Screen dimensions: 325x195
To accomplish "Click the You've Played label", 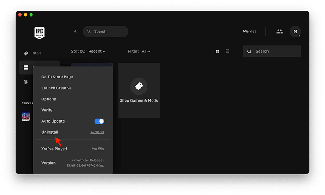I will [54, 149].
